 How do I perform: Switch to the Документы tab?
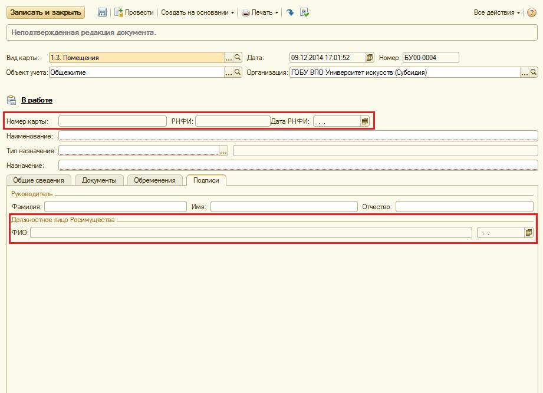[99, 180]
